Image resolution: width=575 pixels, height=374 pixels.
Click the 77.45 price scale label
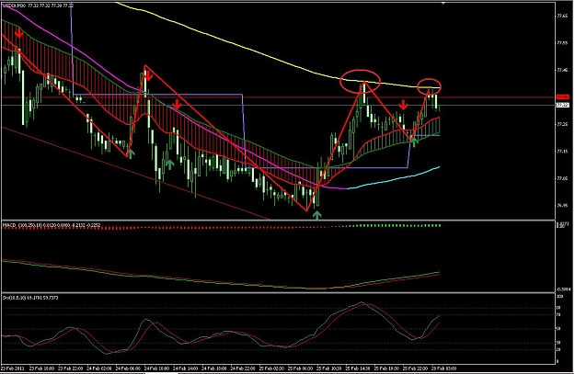(x=562, y=71)
